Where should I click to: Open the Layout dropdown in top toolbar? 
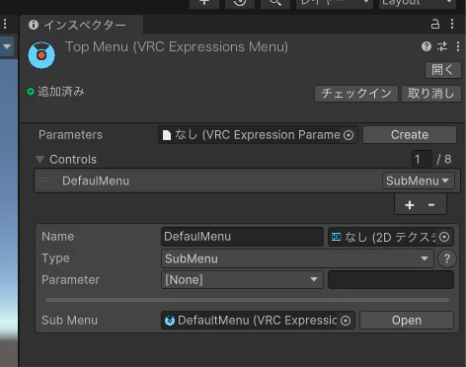(x=417, y=3)
